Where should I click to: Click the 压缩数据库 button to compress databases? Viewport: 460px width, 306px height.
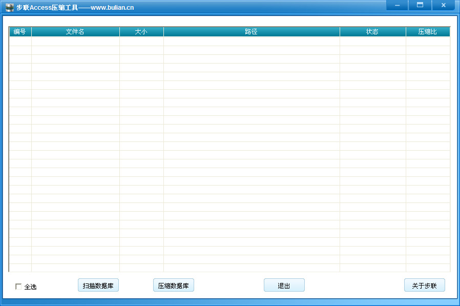[x=174, y=285]
